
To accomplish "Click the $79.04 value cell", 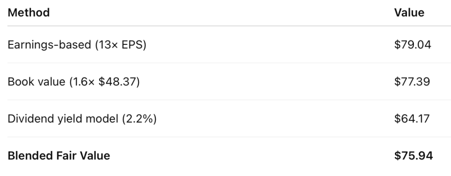I will coord(412,44).
